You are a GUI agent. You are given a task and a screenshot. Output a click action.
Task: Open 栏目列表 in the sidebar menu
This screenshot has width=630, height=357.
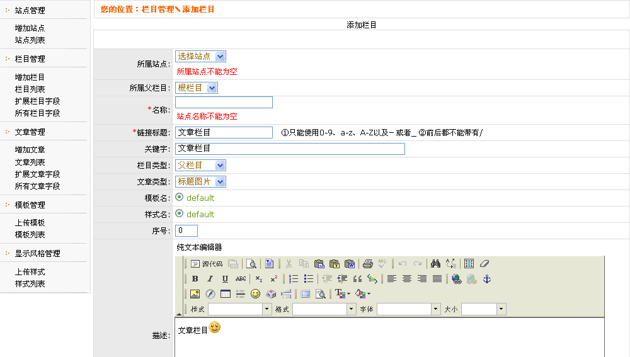pyautogui.click(x=30, y=89)
